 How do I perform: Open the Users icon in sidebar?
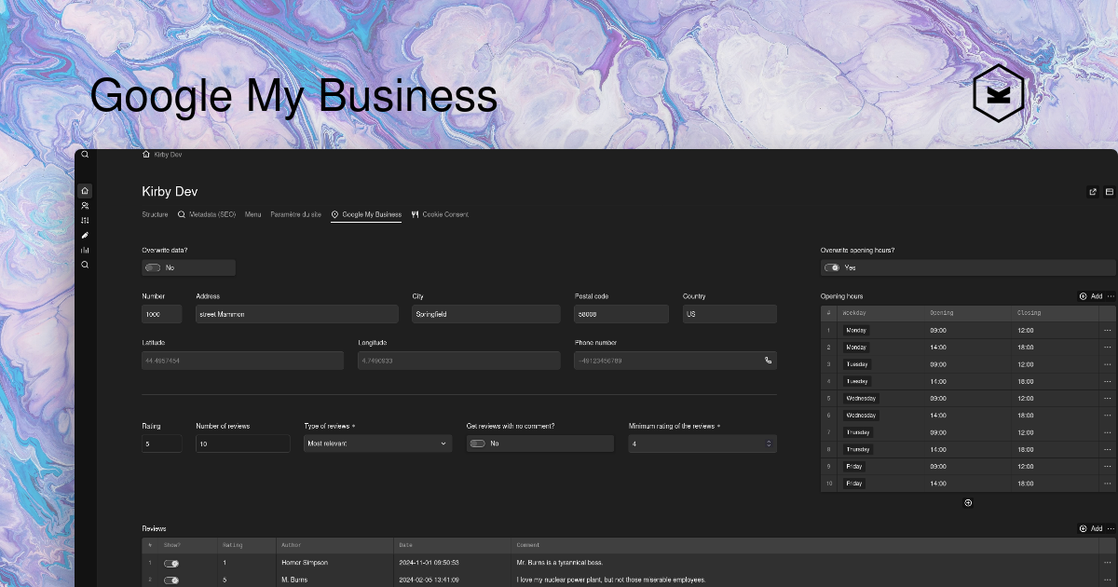click(x=85, y=206)
